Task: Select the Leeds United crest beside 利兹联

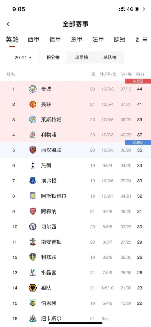Action: [32, 257]
